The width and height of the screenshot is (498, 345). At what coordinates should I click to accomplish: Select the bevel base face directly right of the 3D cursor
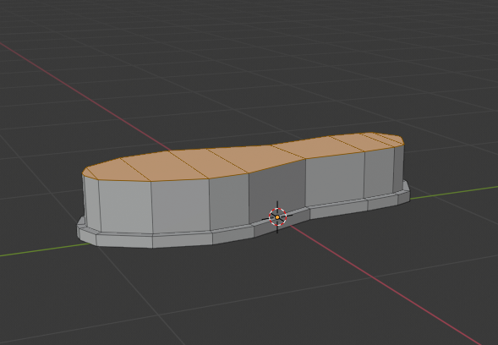(x=339, y=211)
